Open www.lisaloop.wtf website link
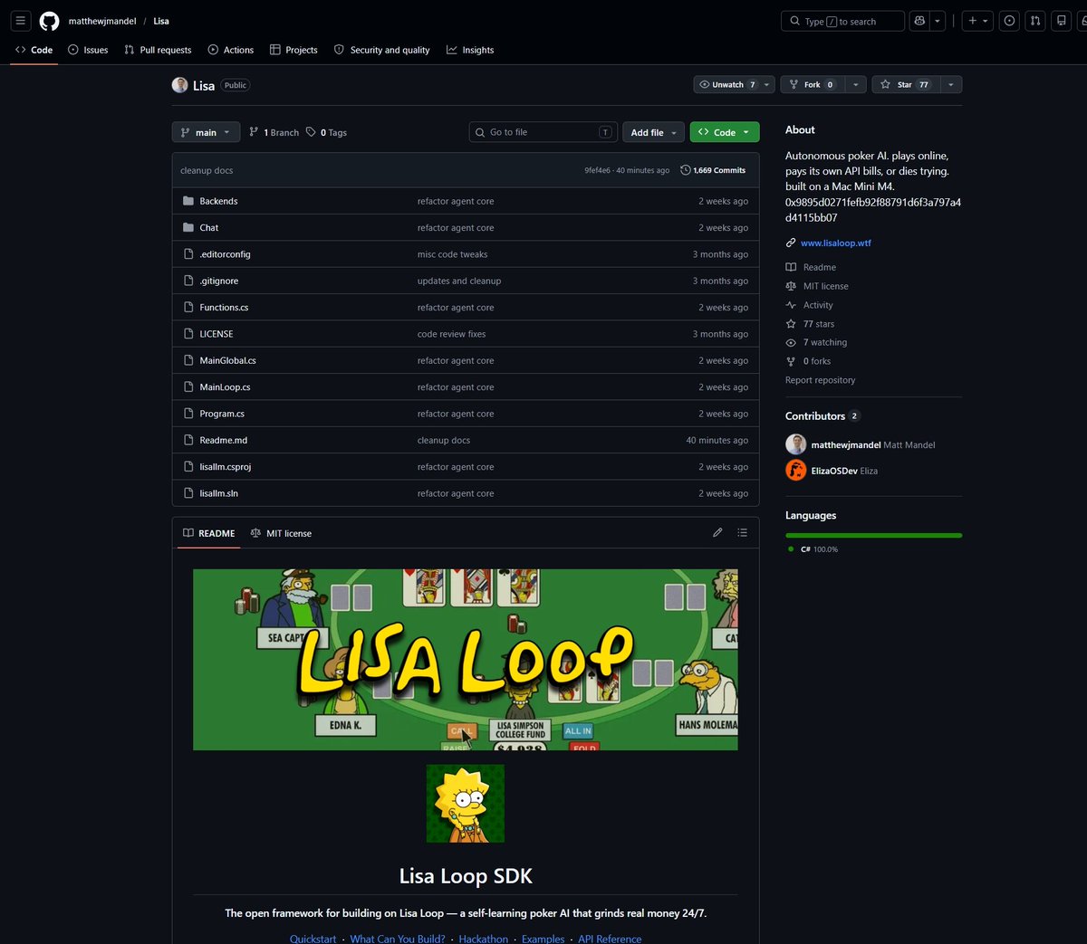 835,243
